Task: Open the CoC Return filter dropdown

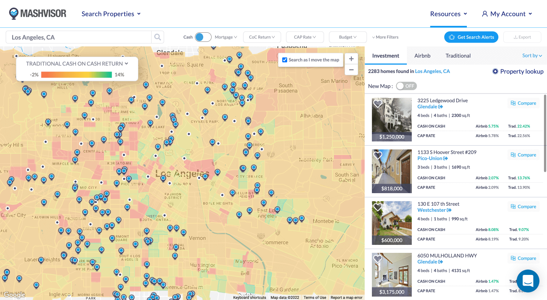Action: (262, 37)
